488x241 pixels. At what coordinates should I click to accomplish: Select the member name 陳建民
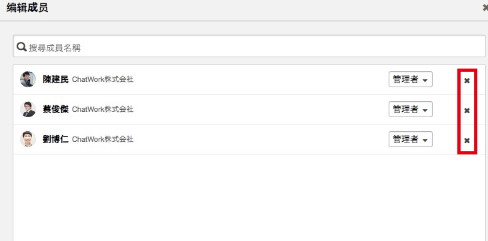click(x=55, y=80)
